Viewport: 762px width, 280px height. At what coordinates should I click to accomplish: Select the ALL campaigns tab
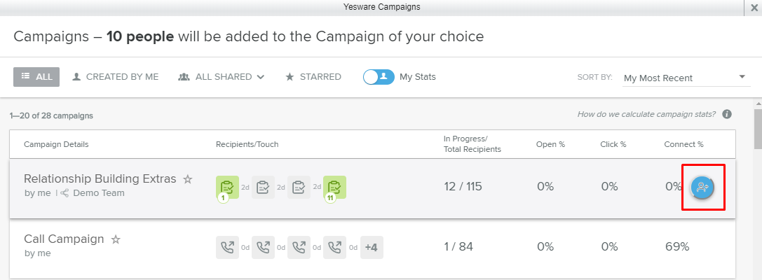click(36, 77)
